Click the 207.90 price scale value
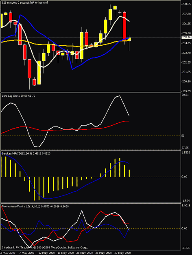This screenshot has height=255, width=192. tap(186, 14)
